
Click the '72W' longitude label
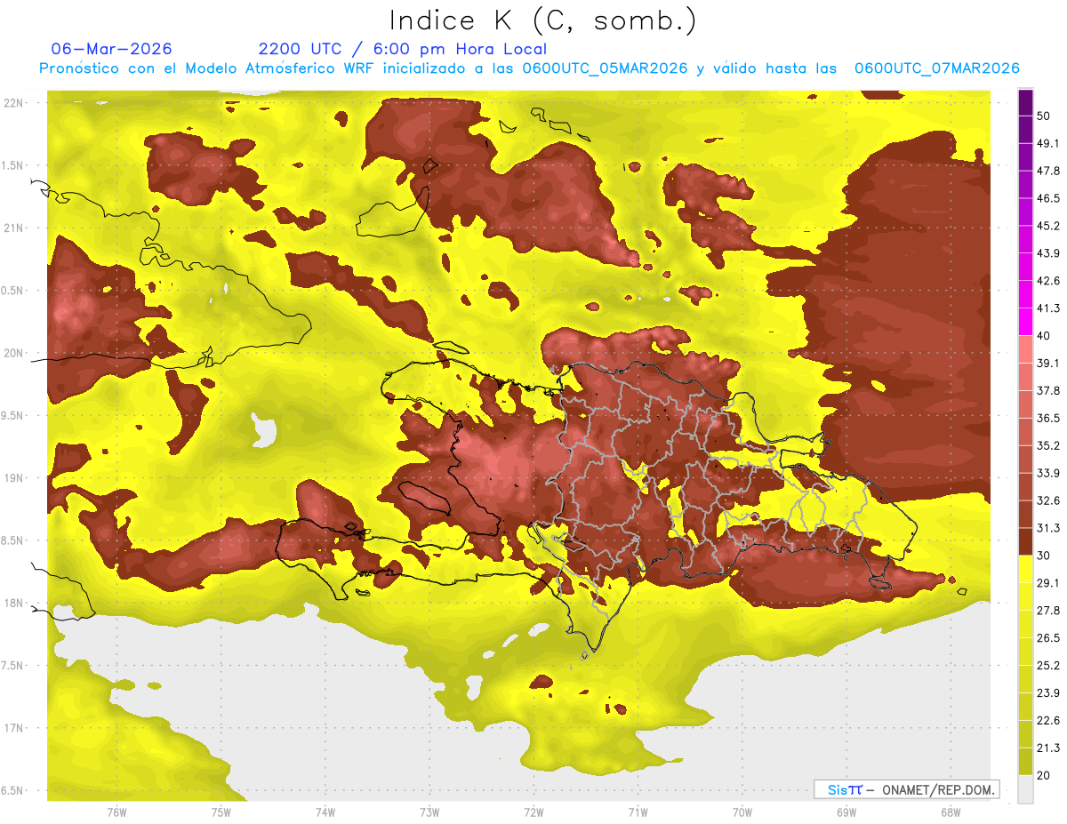[533, 812]
